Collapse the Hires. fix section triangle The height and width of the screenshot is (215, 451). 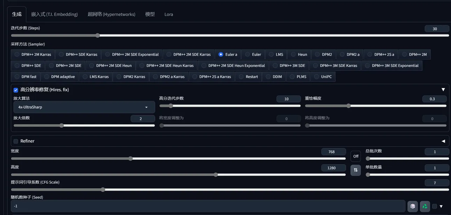click(443, 90)
